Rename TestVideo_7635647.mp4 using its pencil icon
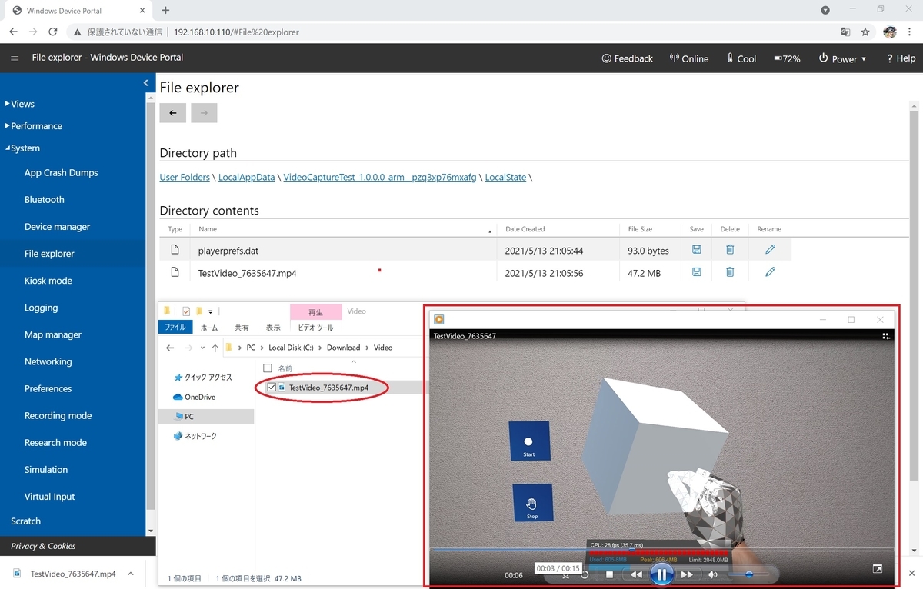 pos(770,272)
